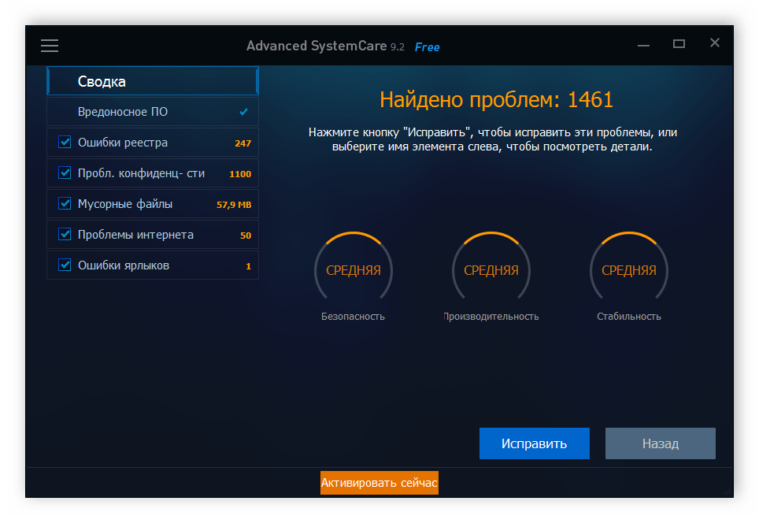
Task: Open the Мусорные файлы details
Action: [x=126, y=203]
